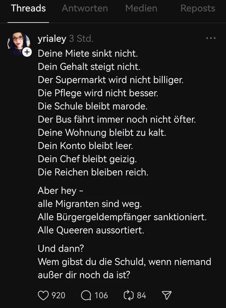Click yrialey's profile picture
Viewport: 226px width, 308px height.
[19, 43]
